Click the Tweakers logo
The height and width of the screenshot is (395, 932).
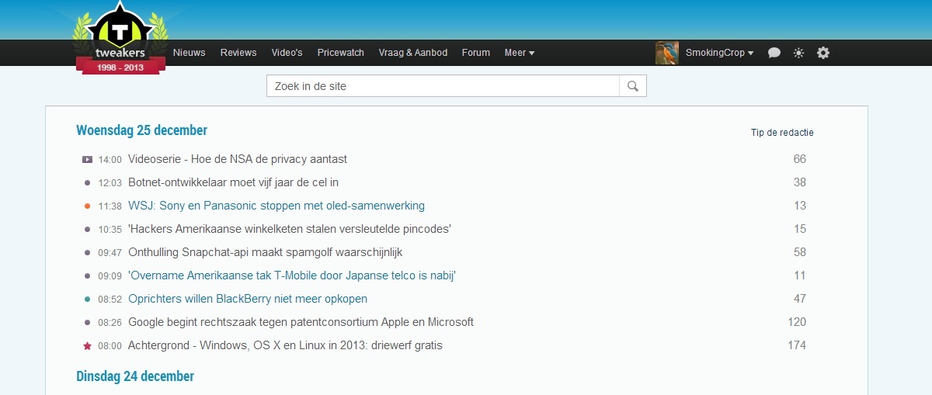(x=120, y=39)
